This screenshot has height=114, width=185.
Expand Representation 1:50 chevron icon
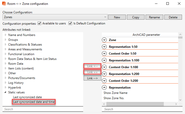tap(104, 47)
